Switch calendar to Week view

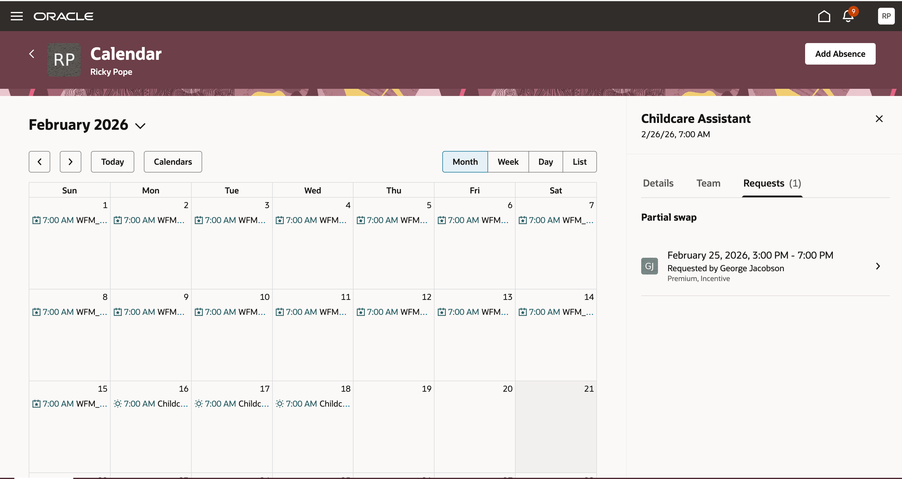[508, 162]
